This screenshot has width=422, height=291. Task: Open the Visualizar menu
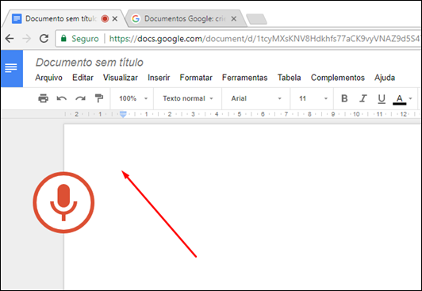pos(121,78)
